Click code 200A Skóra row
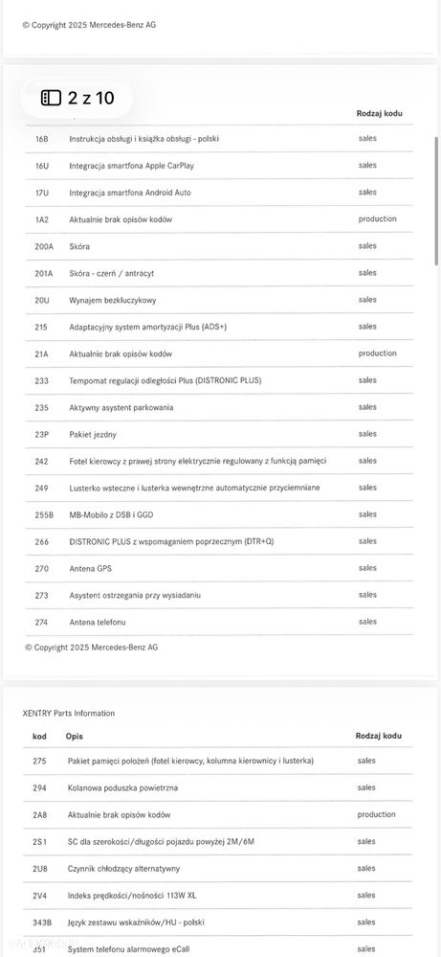This screenshot has width=441, height=957. coord(219,246)
